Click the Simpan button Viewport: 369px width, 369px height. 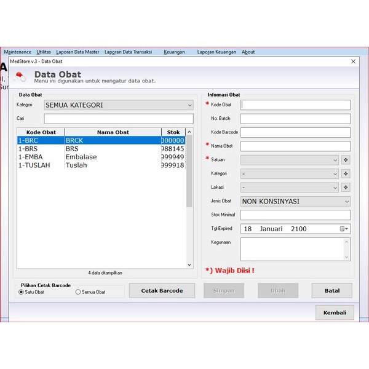224,291
